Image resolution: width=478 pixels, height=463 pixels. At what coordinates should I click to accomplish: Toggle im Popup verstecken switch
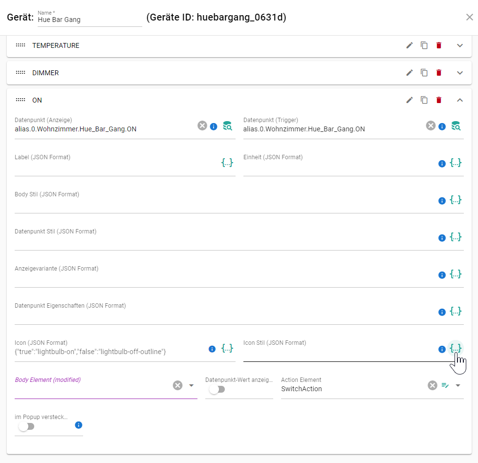(26, 426)
